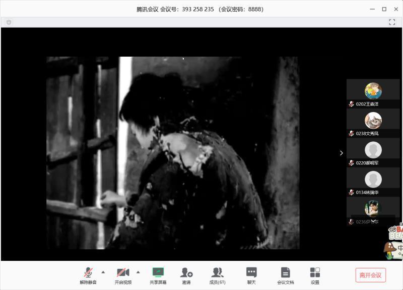Viewport: 403px width, 290px height.
Task: Turn on video (开启视频)
Action: click(123, 275)
